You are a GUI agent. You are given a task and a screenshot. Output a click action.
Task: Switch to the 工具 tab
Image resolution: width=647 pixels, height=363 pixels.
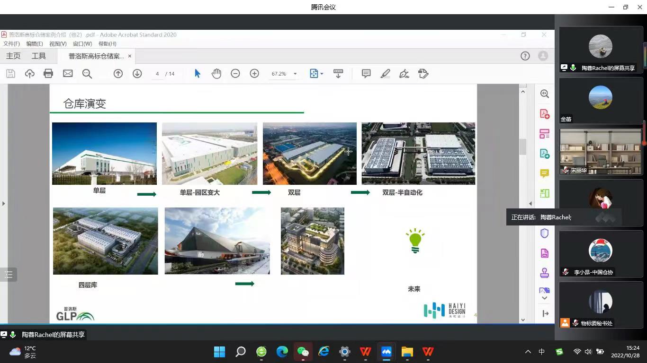pos(39,56)
